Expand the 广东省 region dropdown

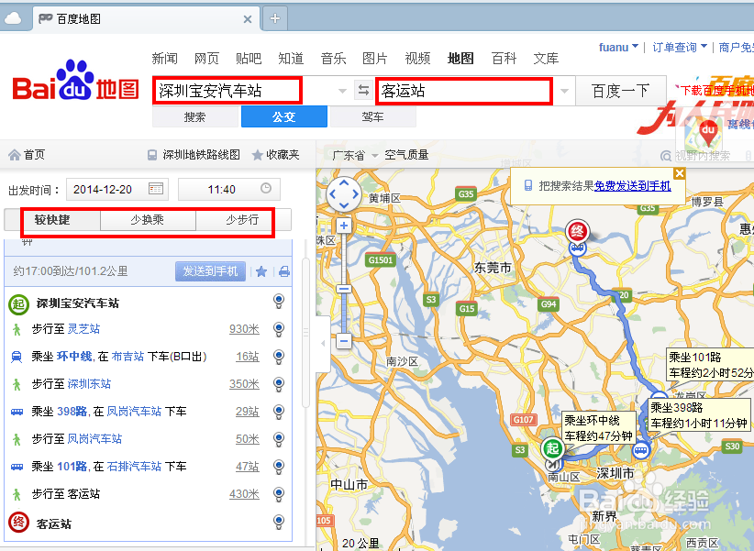pos(355,155)
